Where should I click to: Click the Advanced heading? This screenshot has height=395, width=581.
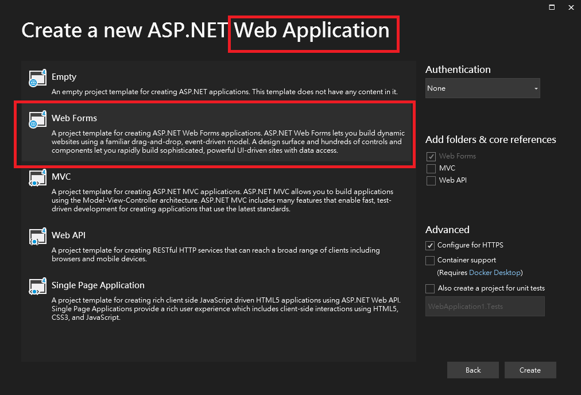[x=447, y=230]
